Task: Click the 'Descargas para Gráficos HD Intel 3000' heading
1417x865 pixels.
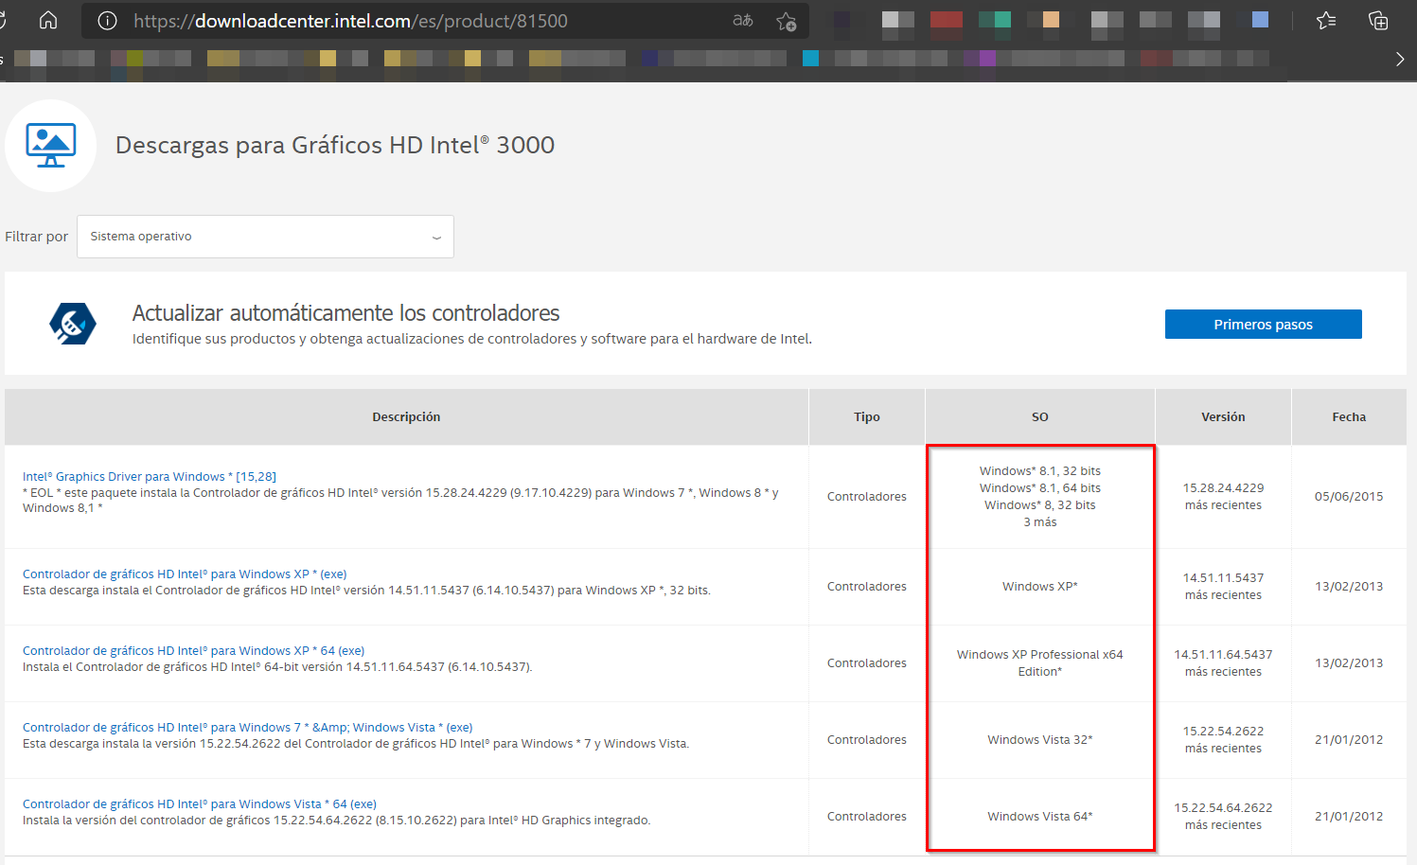Action: (335, 145)
